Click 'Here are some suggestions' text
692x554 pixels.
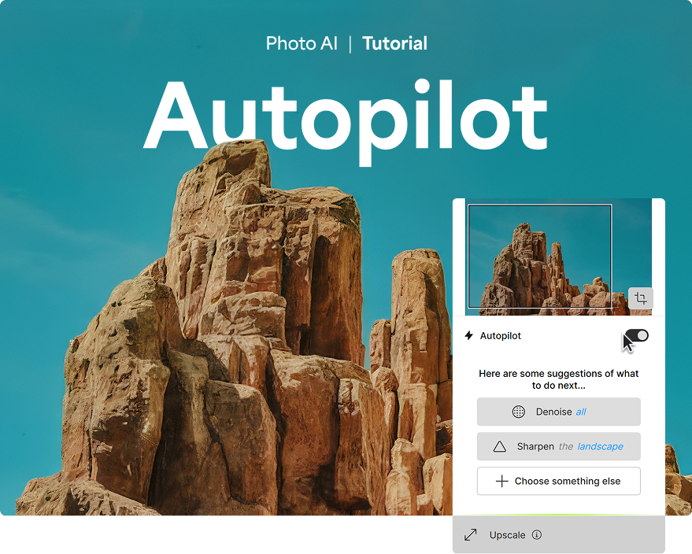pyautogui.click(x=559, y=379)
